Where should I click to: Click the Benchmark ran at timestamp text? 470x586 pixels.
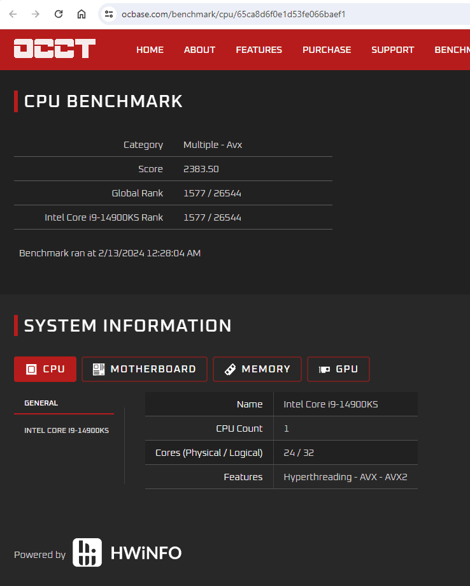coord(110,253)
